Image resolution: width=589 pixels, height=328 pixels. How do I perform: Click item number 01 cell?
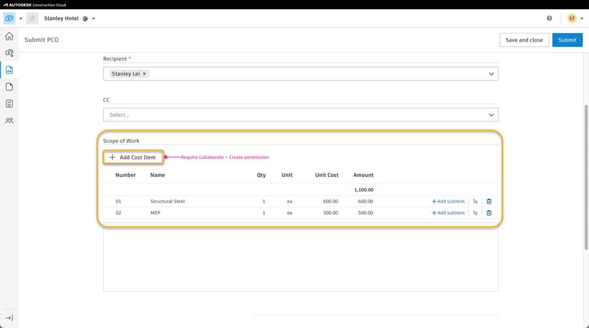click(118, 201)
